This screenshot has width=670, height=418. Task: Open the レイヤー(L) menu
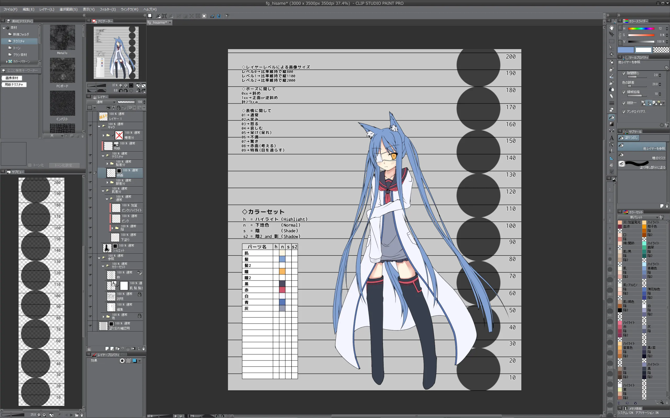[47, 9]
